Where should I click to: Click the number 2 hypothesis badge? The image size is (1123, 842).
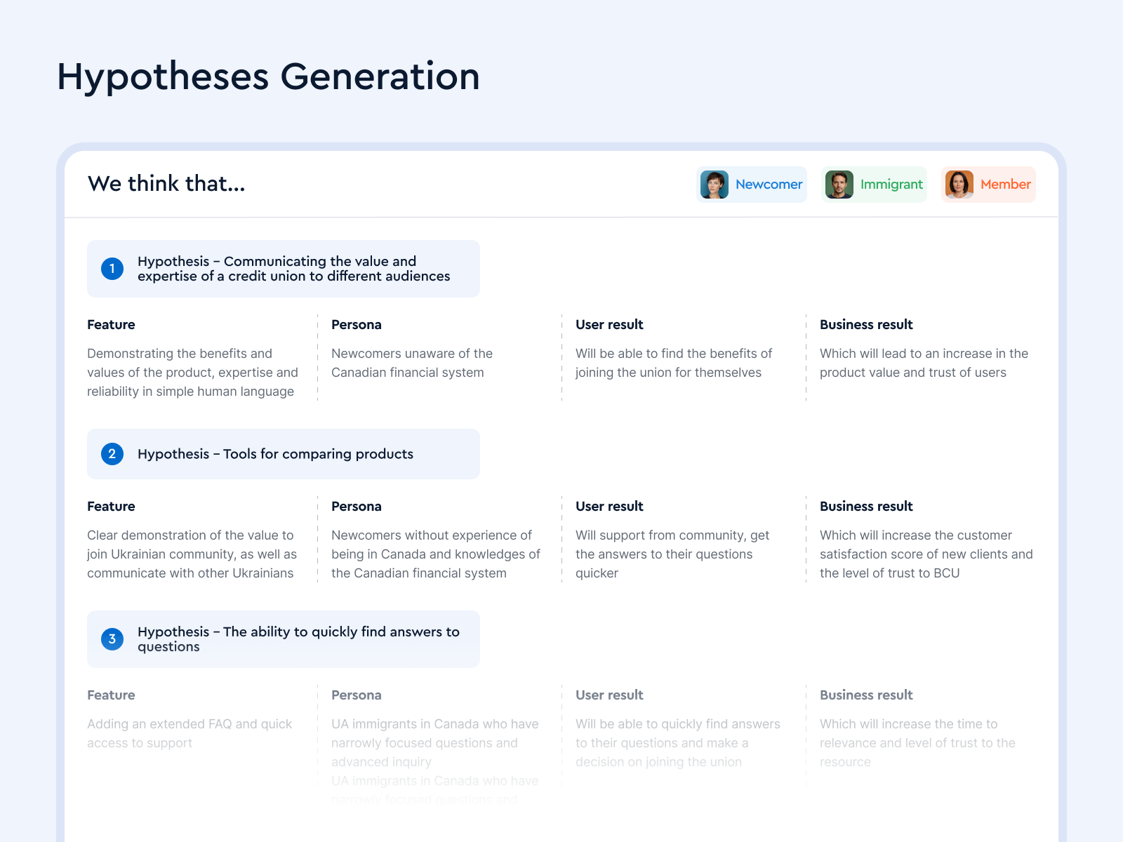coord(112,454)
